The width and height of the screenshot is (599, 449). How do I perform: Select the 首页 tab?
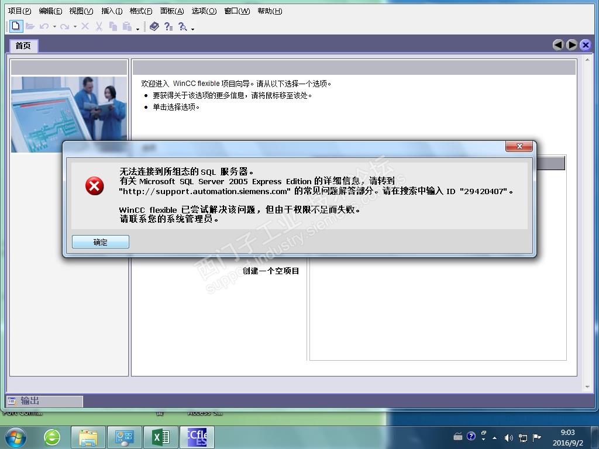click(x=23, y=46)
